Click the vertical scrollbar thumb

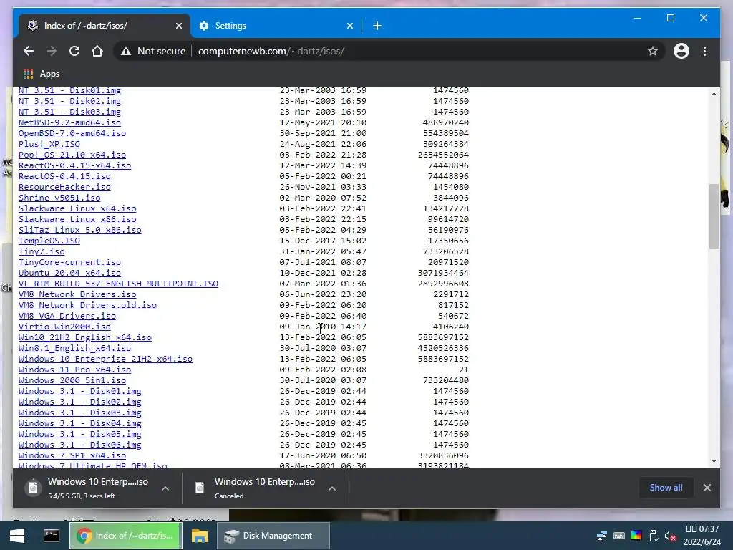coord(714,216)
